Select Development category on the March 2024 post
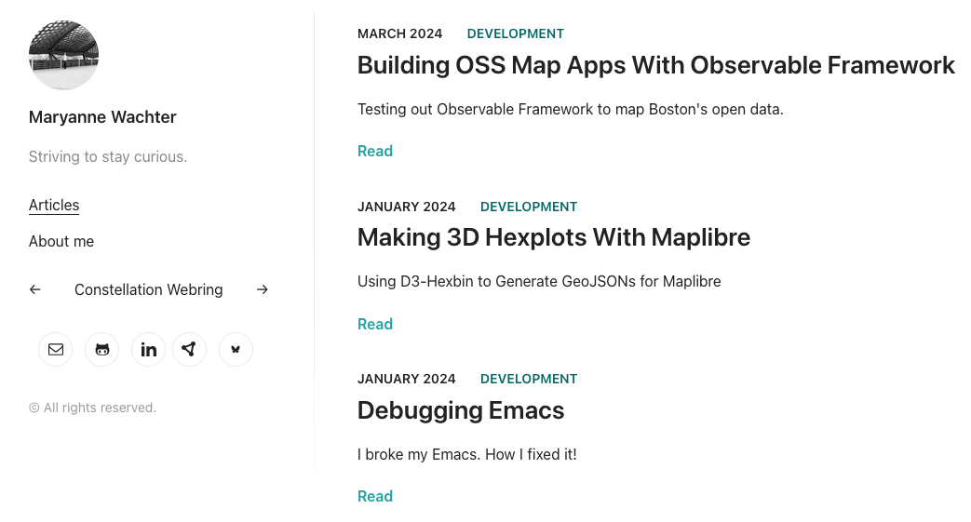Viewport: 971px width, 522px height. pos(516,33)
